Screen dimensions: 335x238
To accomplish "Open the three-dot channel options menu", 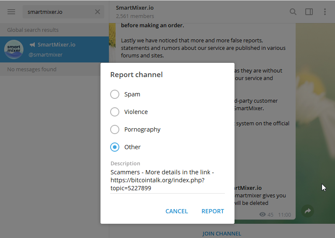I will tap(325, 12).
